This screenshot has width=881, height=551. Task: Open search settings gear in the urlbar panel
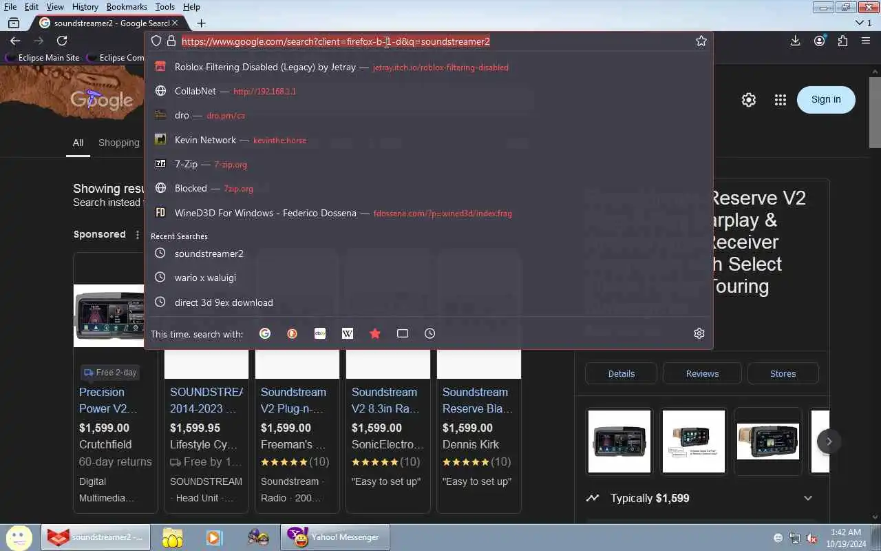click(x=699, y=333)
